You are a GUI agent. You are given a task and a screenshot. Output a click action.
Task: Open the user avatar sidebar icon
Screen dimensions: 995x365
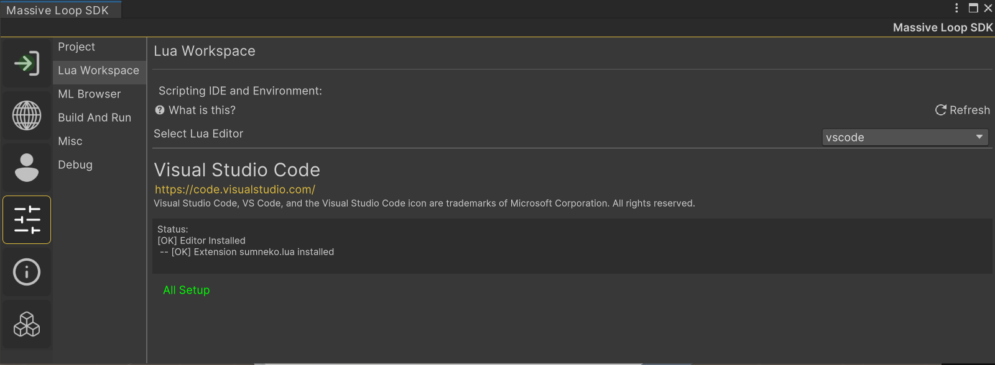pos(27,168)
